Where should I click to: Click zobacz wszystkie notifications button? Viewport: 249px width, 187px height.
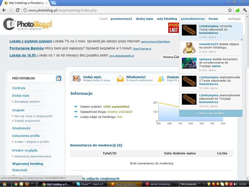[211, 113]
